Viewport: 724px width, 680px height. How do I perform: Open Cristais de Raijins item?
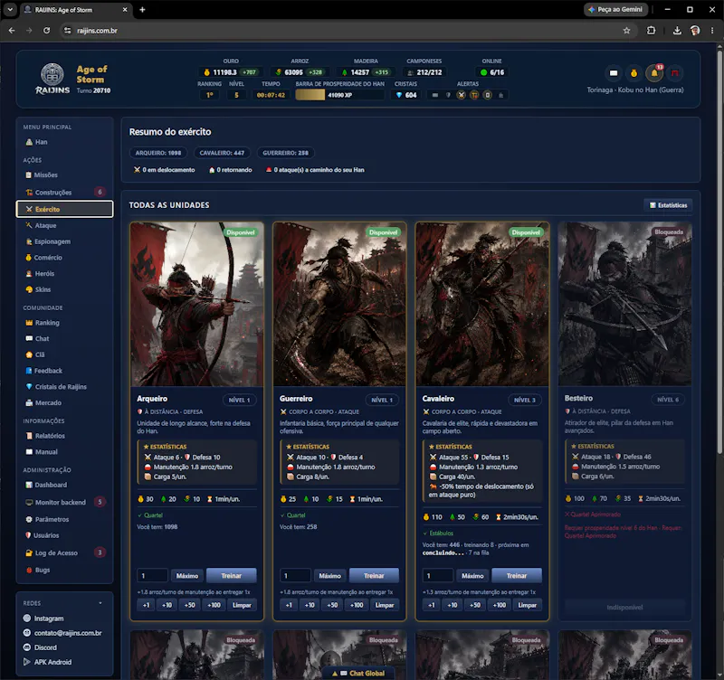coord(64,387)
